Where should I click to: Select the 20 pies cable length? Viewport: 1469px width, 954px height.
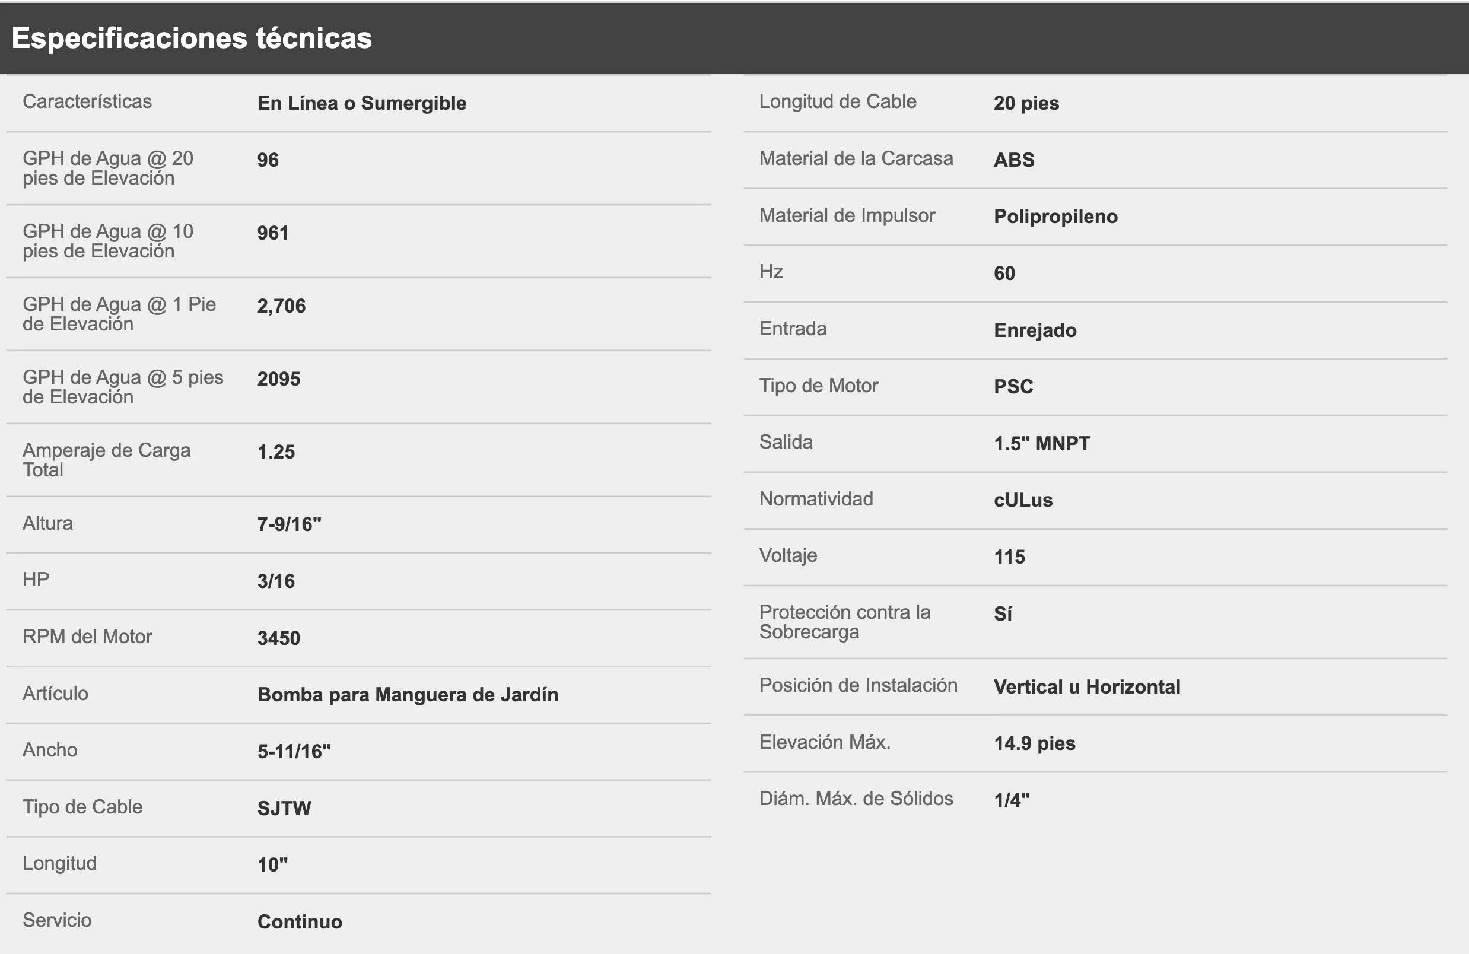(x=1026, y=103)
